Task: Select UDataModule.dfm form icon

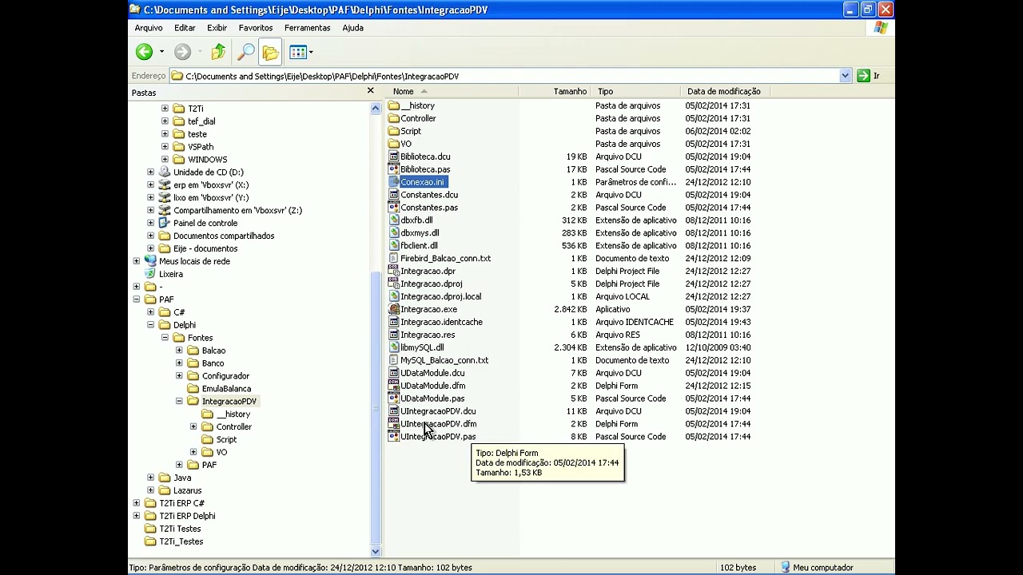Action: point(393,386)
